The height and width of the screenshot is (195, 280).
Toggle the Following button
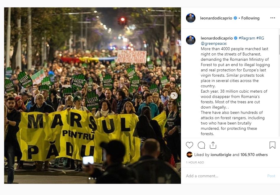[x=250, y=18]
